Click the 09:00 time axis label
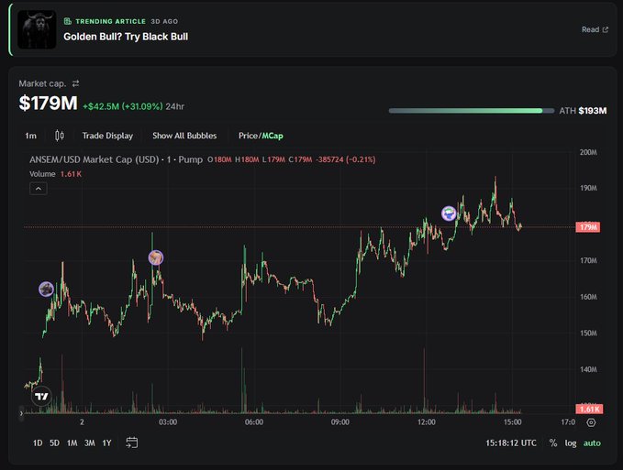This screenshot has width=623, height=470. (x=340, y=422)
